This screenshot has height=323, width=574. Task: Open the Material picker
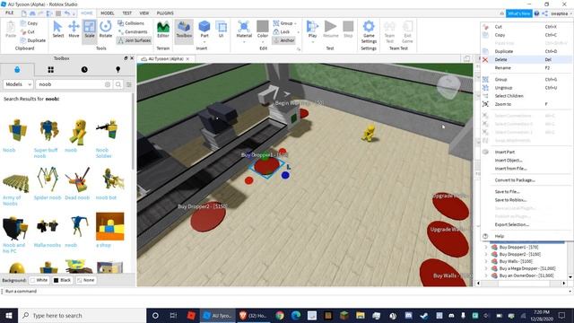[x=244, y=31]
